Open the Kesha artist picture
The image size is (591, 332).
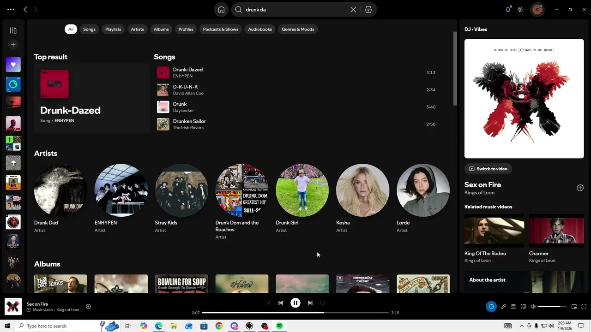tap(362, 190)
